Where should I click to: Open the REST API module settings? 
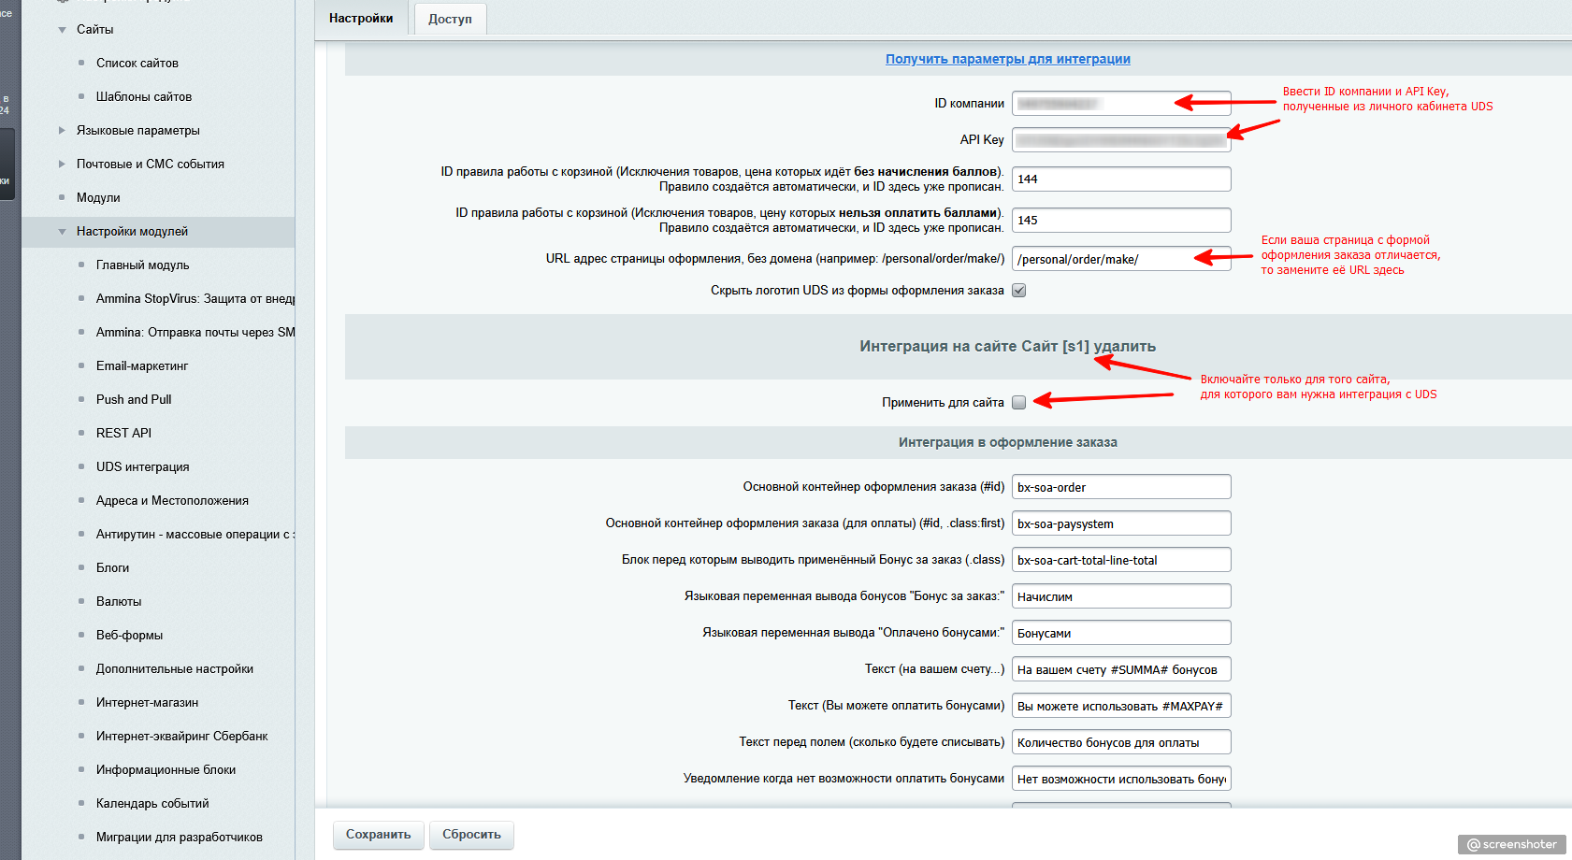123,434
